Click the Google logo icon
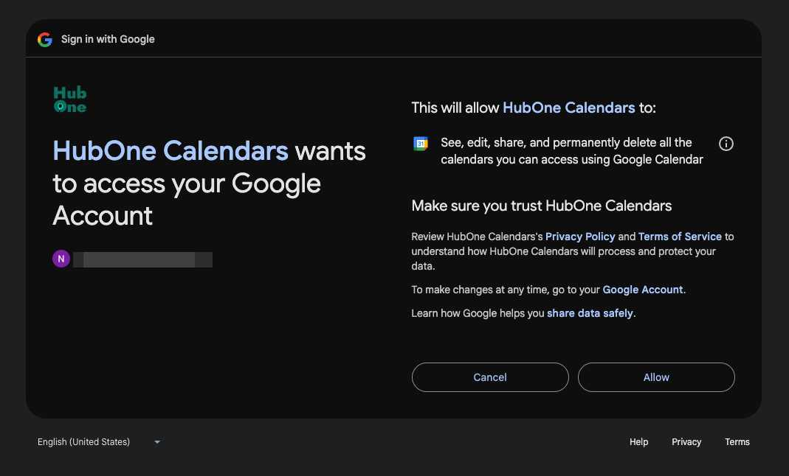Screen dimensions: 789x476 coord(45,39)
